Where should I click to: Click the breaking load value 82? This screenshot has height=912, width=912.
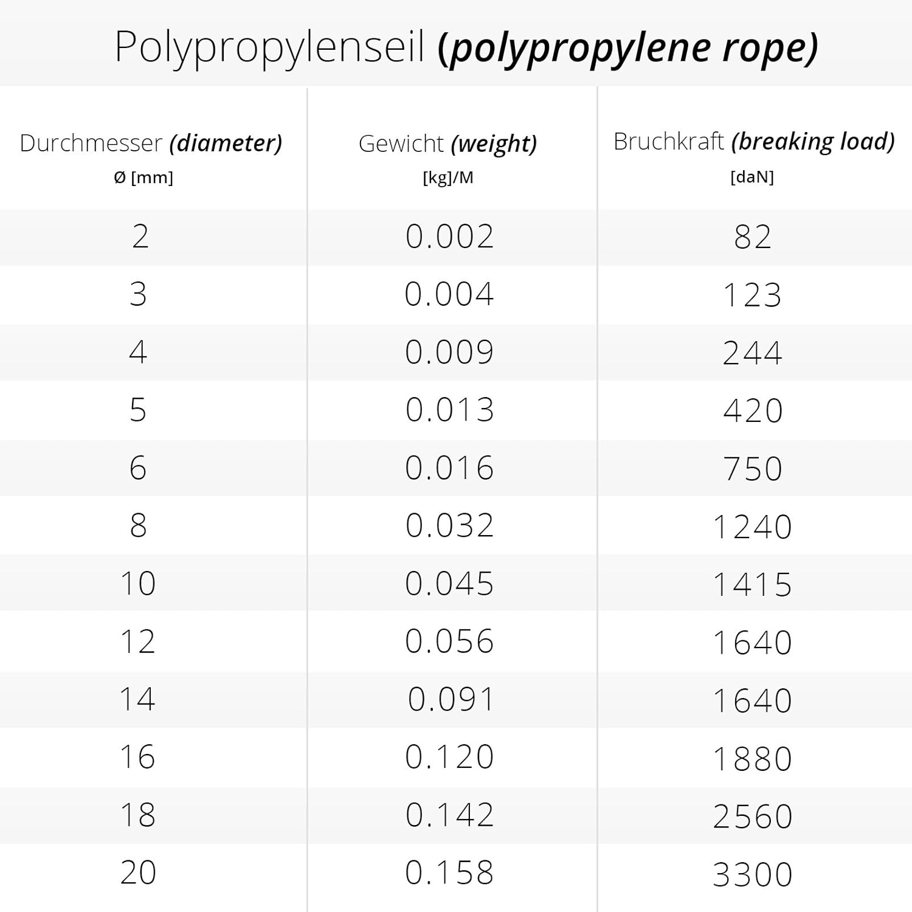pyautogui.click(x=753, y=237)
